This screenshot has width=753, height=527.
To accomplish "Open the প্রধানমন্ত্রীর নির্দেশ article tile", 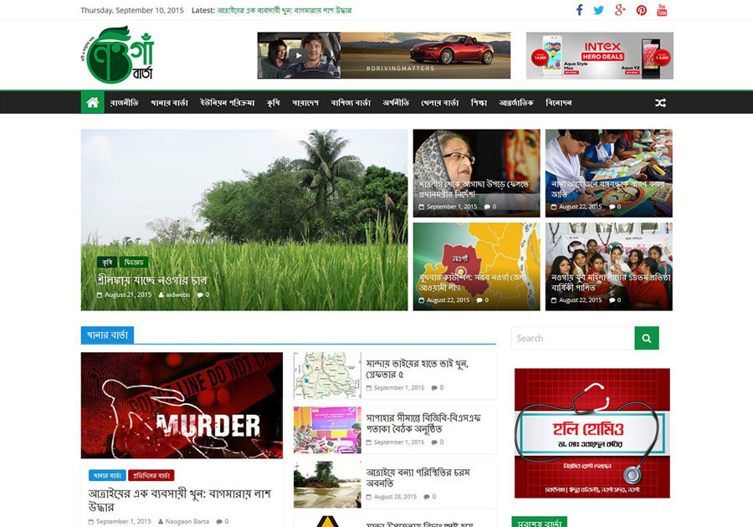I will coord(476,173).
